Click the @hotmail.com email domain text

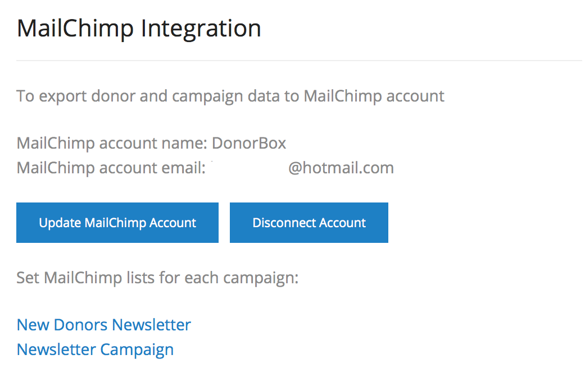[x=341, y=168]
